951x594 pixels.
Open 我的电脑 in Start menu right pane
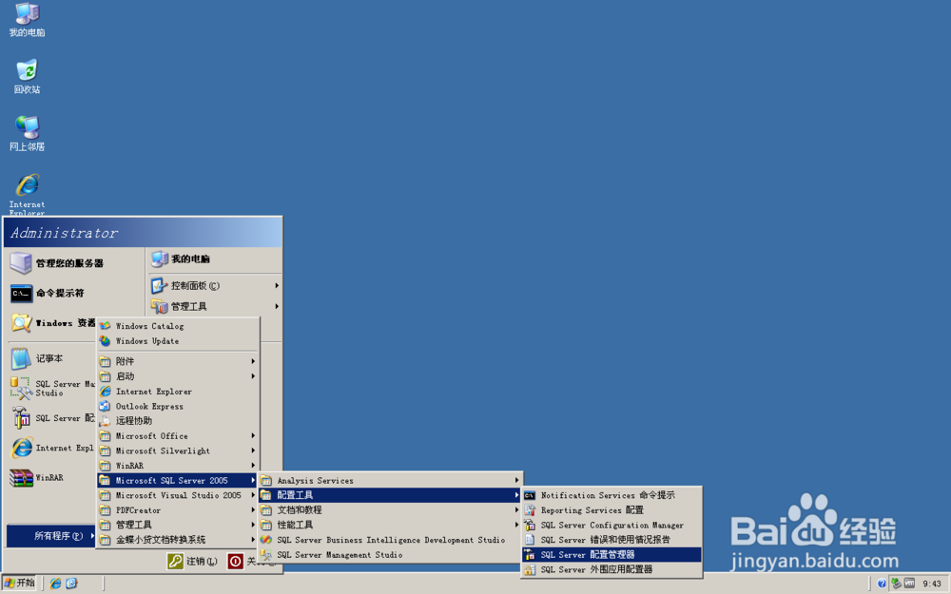tap(215, 259)
